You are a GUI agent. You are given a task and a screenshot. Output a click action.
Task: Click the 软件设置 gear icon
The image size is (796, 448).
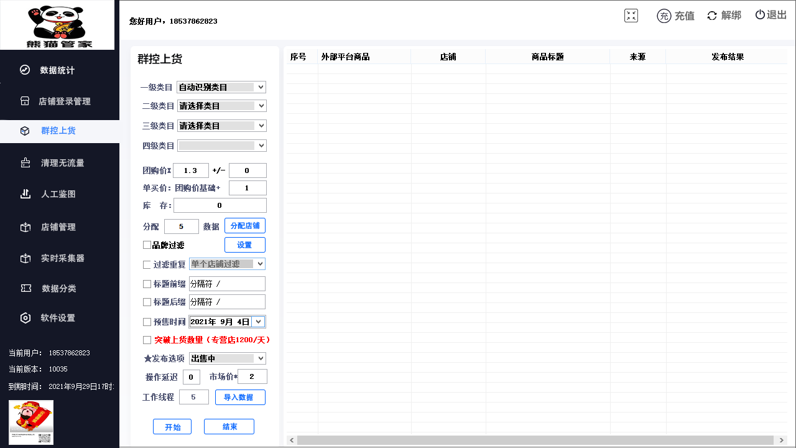coord(25,318)
